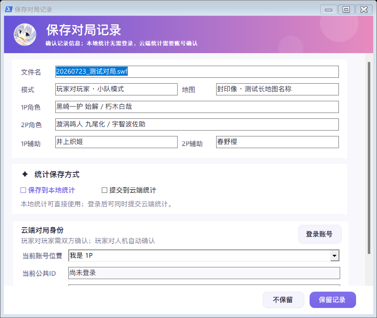Click the diamond icon beside 统计保存方式

(25, 174)
